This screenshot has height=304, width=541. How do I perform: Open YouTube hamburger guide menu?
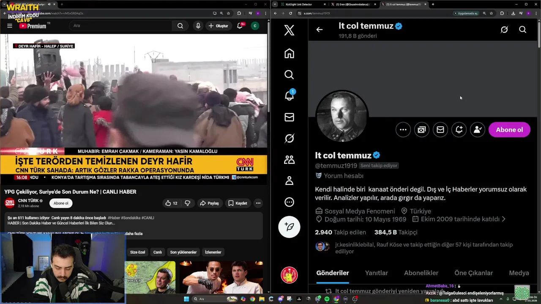pos(9,26)
